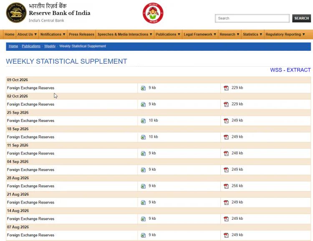This screenshot has height=241, width=313.
Task: Click the 09 Oct 2026 date header
Action: (18, 80)
